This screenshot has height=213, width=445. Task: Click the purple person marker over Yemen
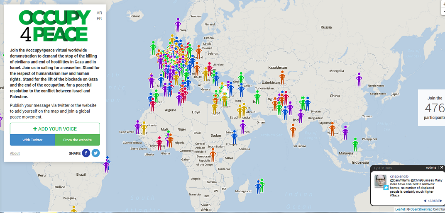point(243,127)
